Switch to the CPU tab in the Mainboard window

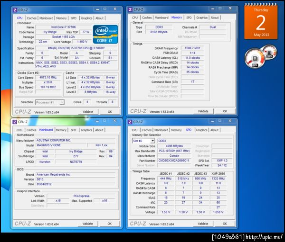(19, 130)
